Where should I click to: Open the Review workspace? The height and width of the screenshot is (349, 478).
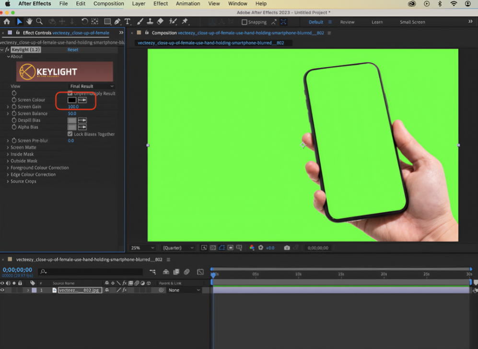point(347,22)
